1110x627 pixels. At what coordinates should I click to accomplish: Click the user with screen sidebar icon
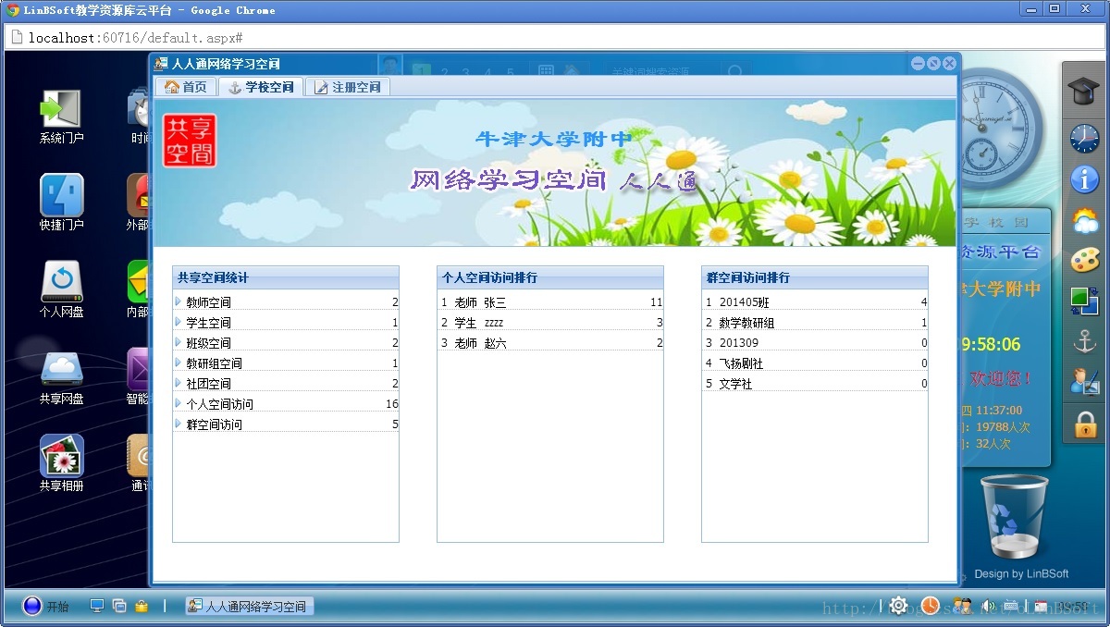click(1084, 382)
